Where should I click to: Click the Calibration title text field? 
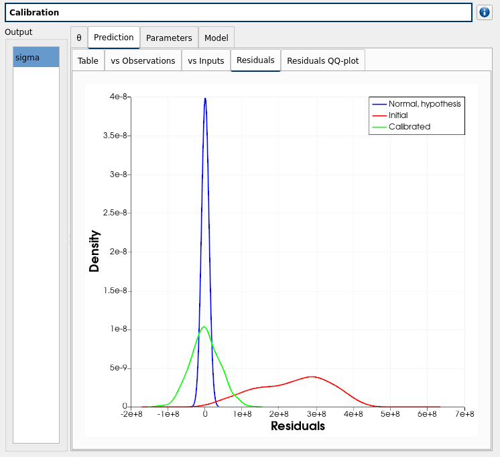click(x=238, y=13)
